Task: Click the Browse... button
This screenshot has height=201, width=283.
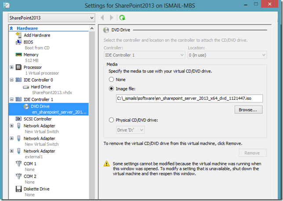Action: [x=248, y=110]
